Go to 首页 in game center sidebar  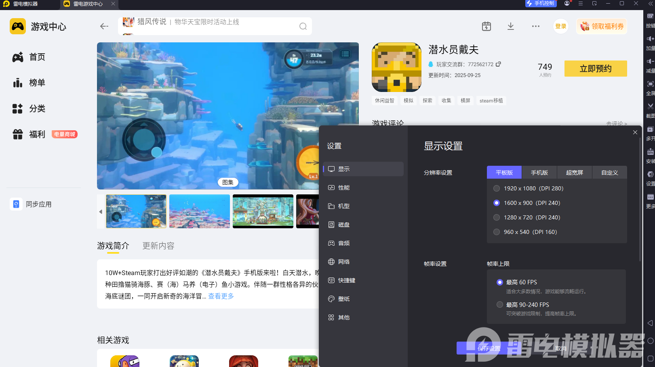[x=29, y=57]
